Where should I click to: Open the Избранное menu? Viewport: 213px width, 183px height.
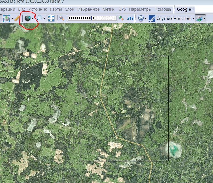[x=88, y=9]
